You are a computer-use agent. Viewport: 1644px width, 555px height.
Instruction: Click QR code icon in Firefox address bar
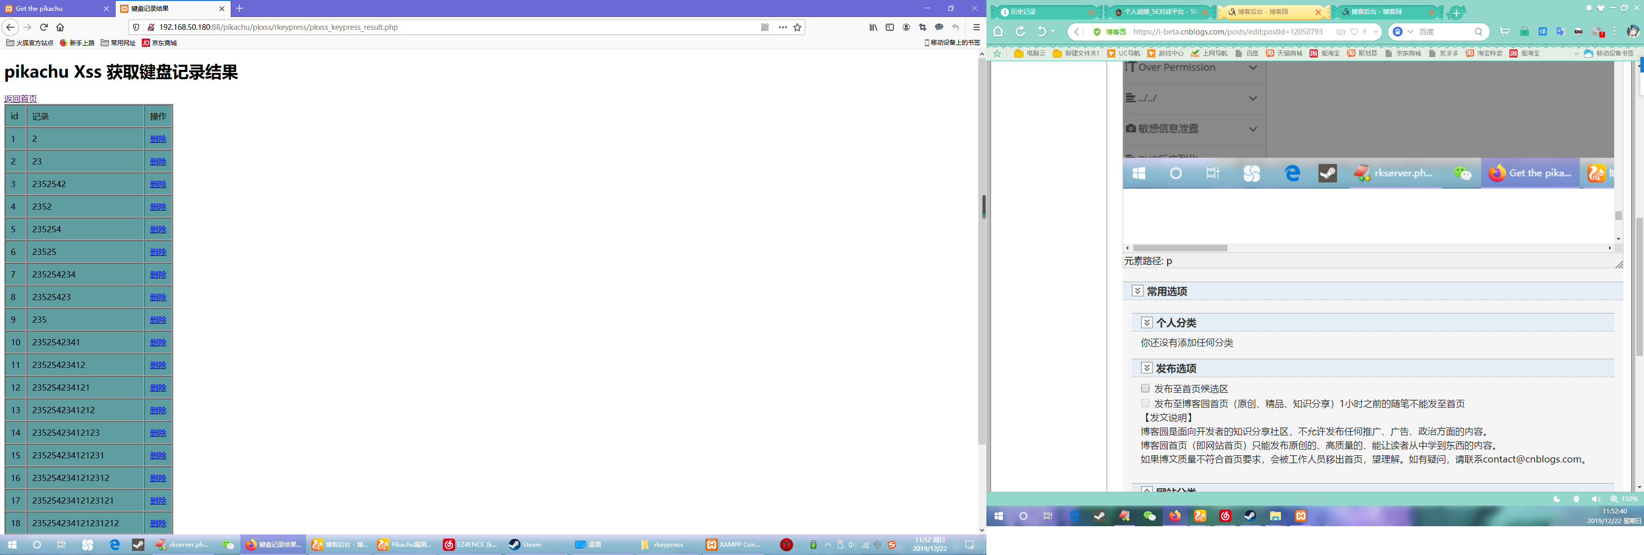click(x=764, y=27)
